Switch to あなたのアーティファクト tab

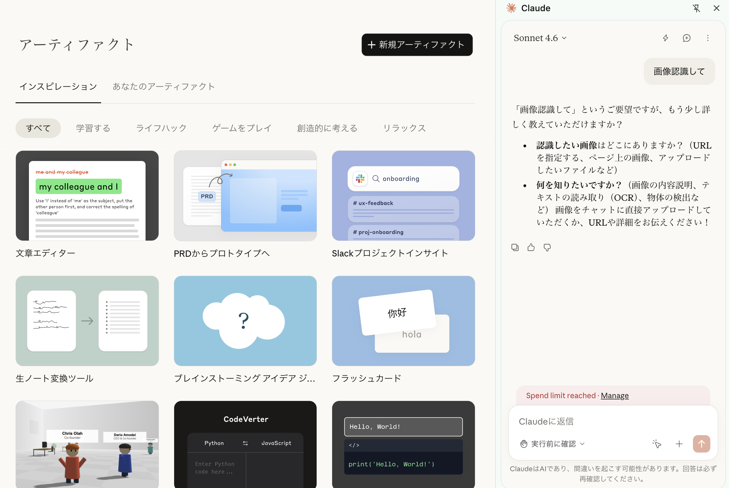163,86
